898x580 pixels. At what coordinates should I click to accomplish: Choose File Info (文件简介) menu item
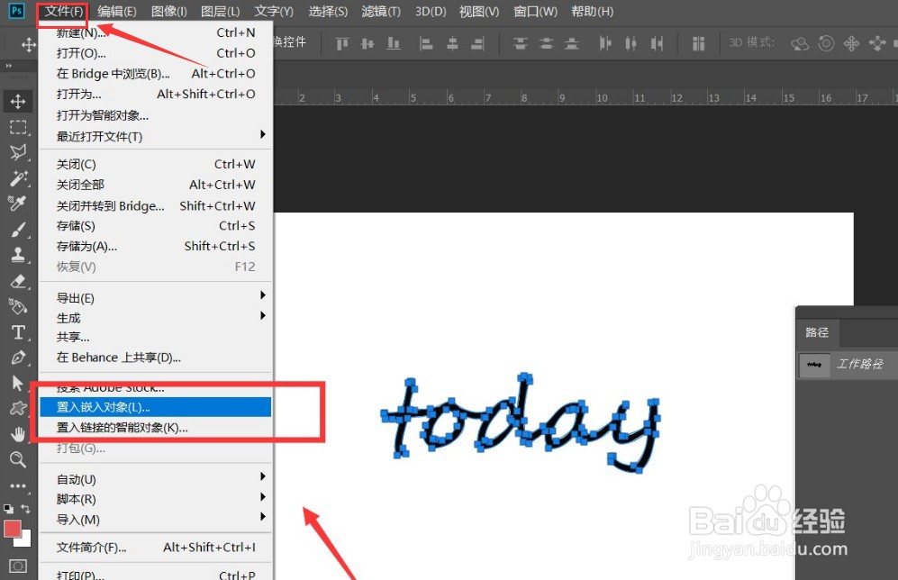point(156,548)
